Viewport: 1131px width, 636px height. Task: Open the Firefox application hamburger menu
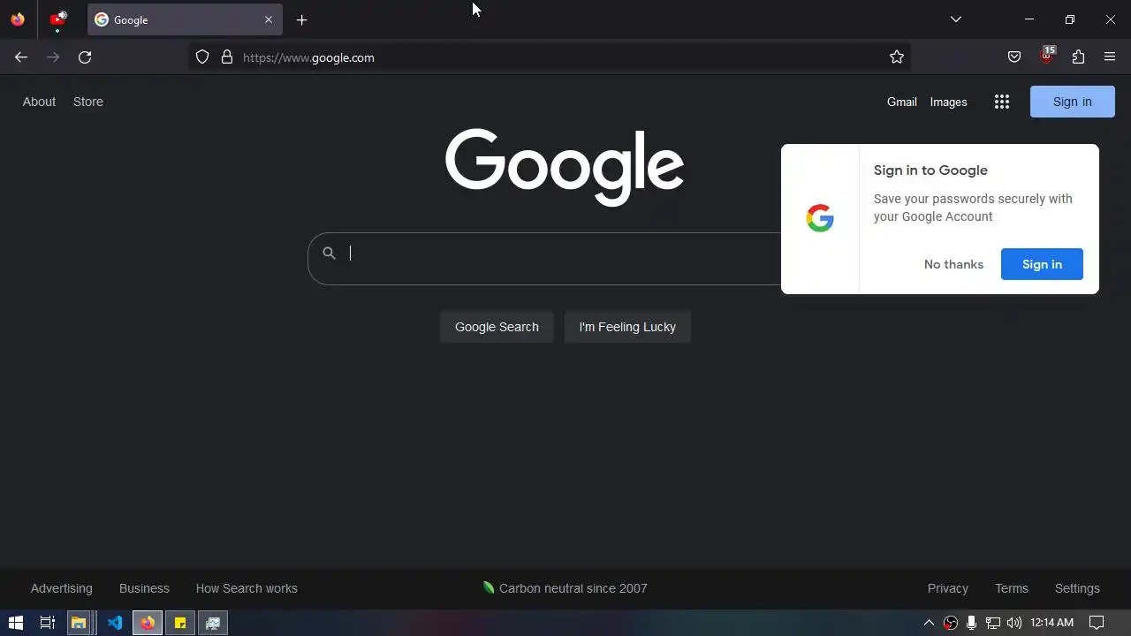1110,57
